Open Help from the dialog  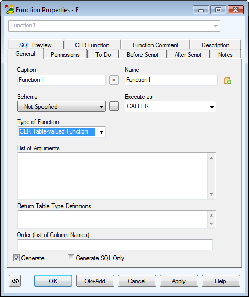(x=221, y=281)
